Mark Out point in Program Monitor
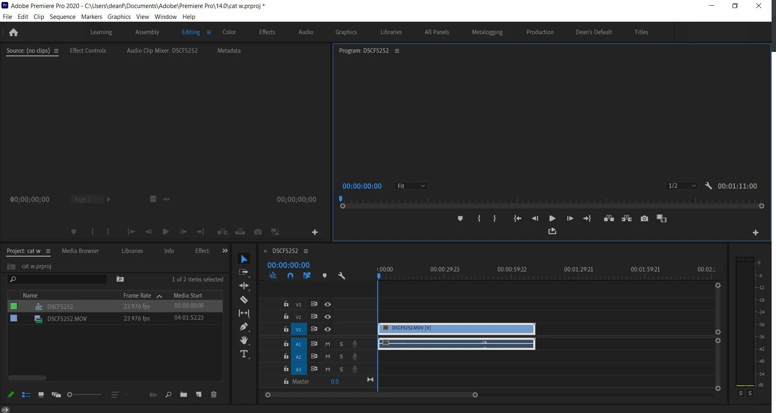This screenshot has width=776, height=413. click(x=495, y=218)
